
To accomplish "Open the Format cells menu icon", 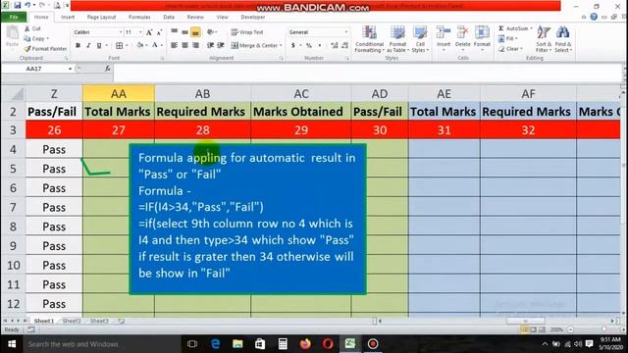I will click(482, 32).
